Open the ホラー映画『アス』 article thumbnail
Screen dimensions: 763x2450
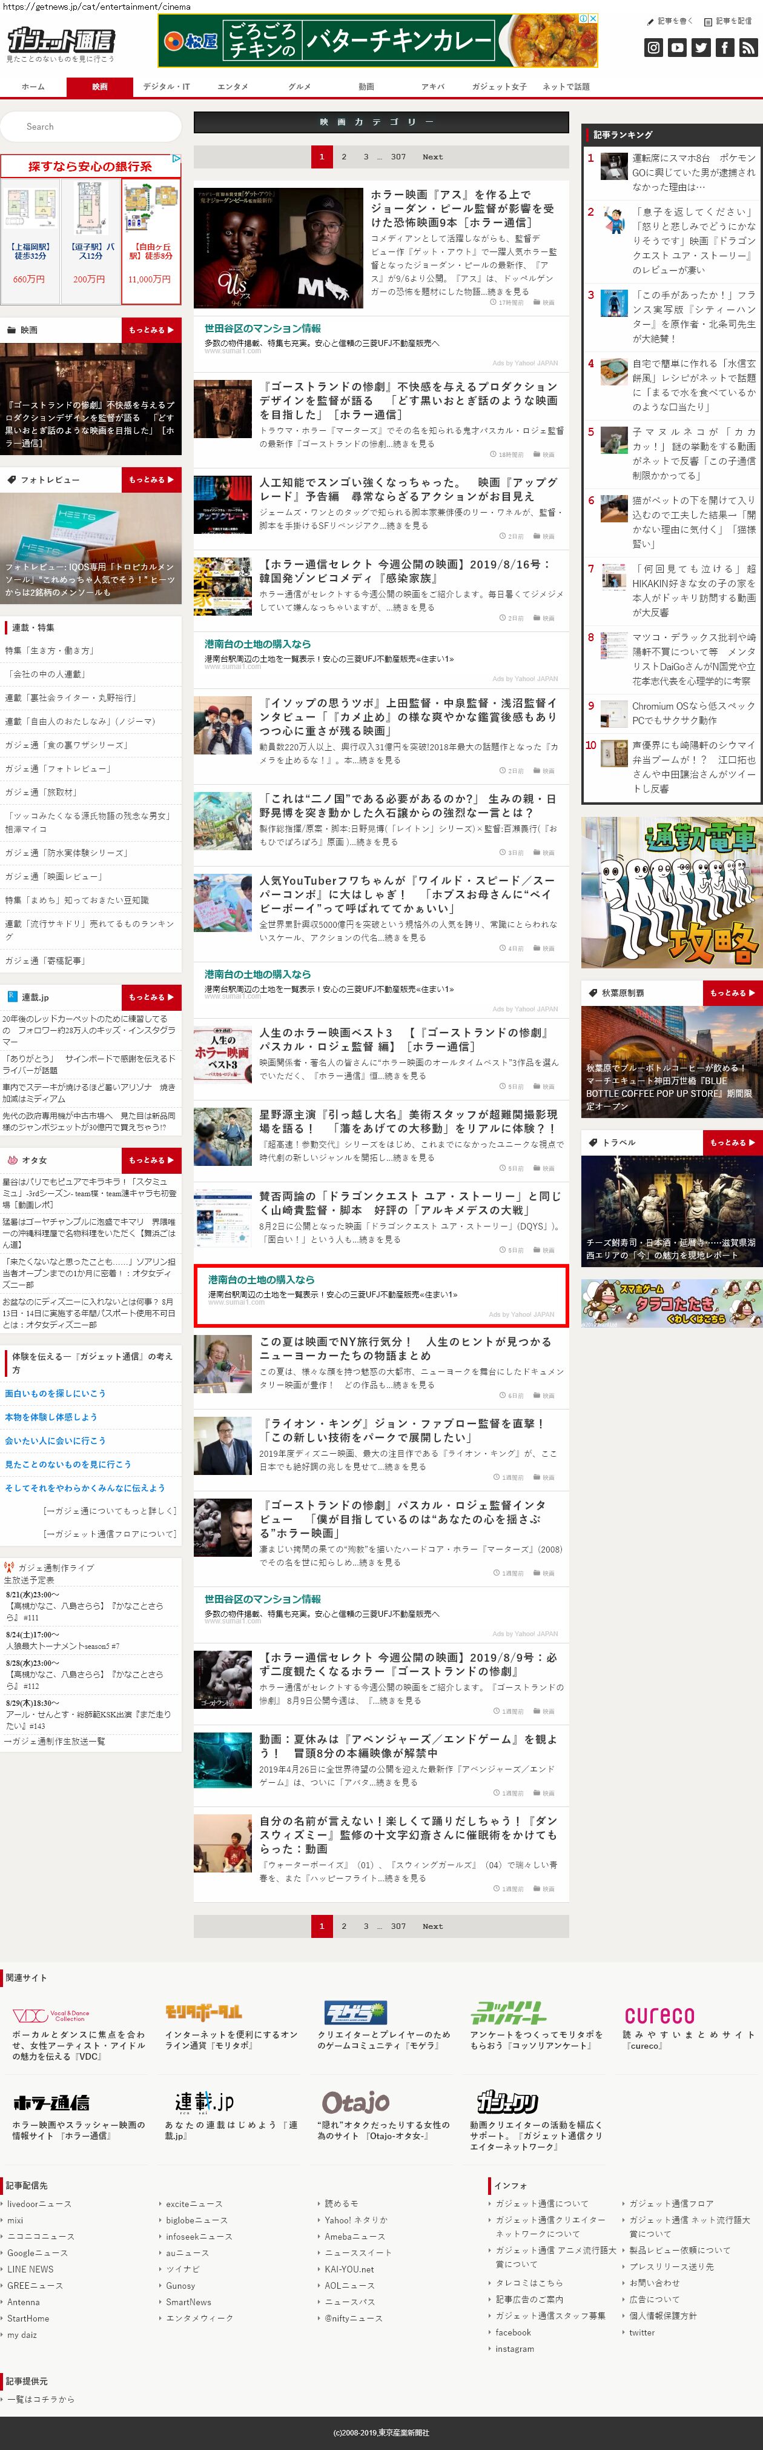pos(279,247)
